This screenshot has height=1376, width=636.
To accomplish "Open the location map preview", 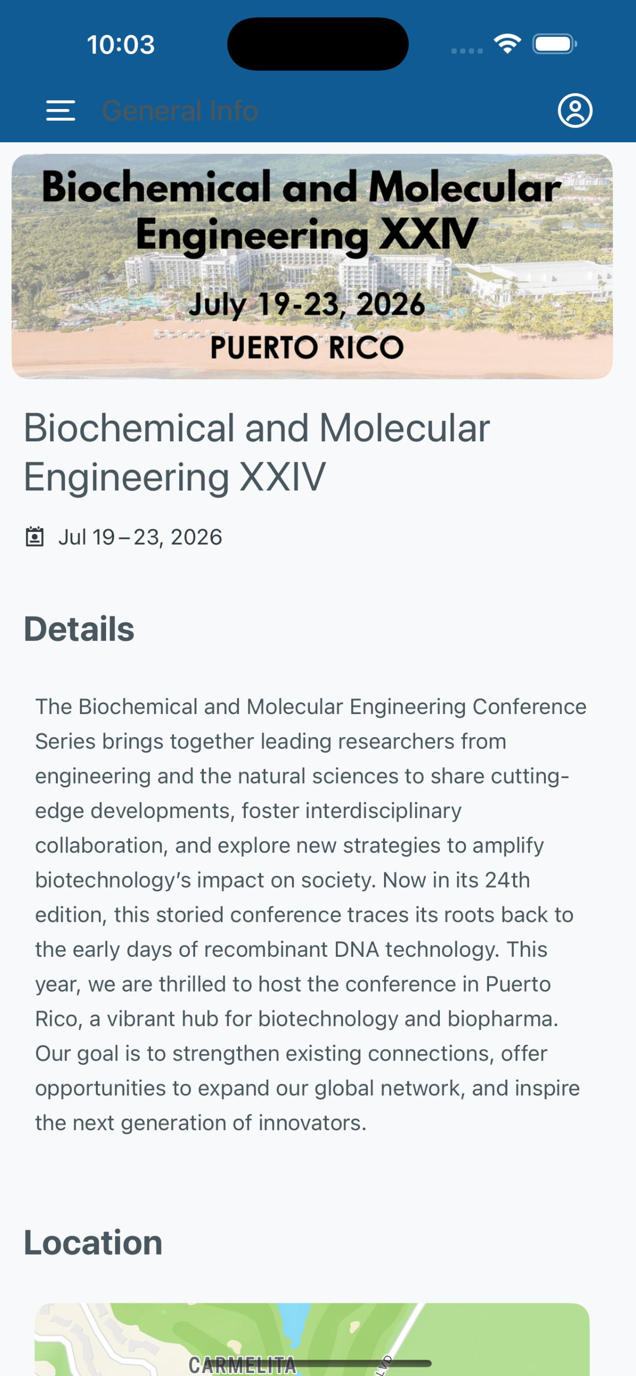I will coord(312,1339).
